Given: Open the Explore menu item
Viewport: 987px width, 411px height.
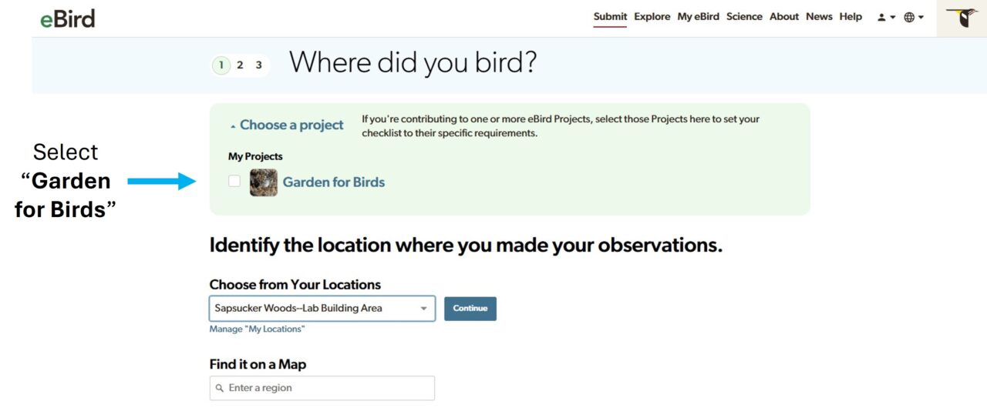Looking at the screenshot, I should click(652, 17).
